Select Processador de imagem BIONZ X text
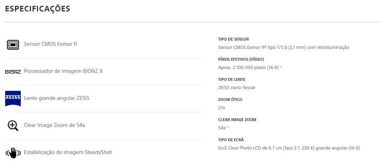Viewport: 380px width, 163px height. point(63,71)
